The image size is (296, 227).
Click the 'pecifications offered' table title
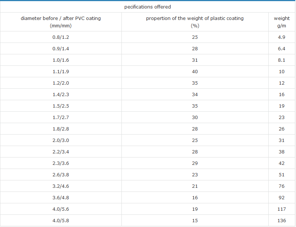pyautogui.click(x=148, y=7)
